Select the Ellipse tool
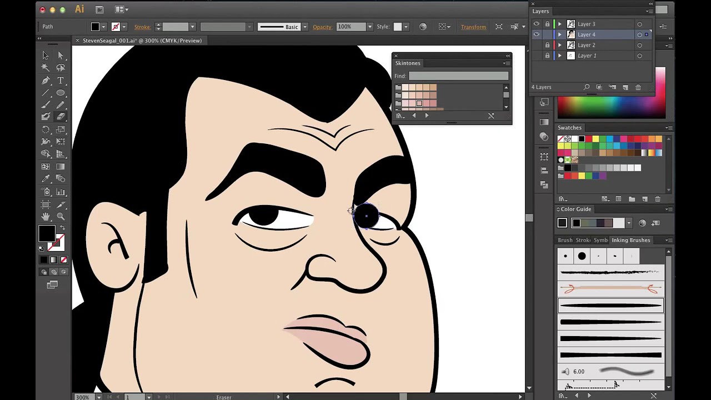Image resolution: width=711 pixels, height=400 pixels. 61,93
